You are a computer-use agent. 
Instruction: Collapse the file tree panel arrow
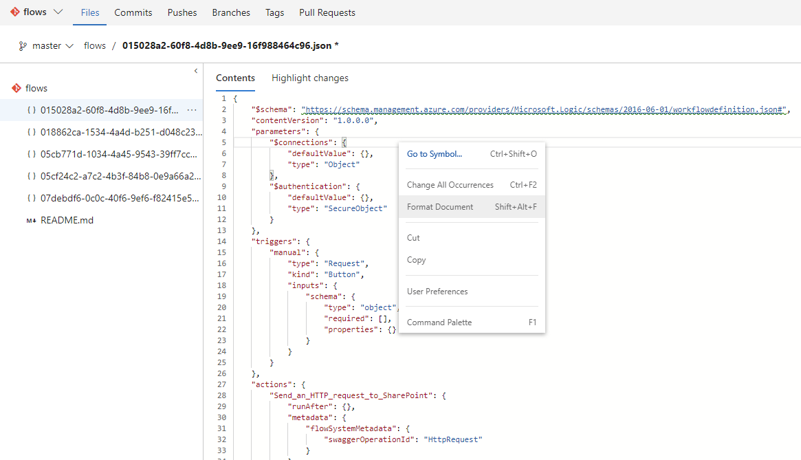point(195,71)
